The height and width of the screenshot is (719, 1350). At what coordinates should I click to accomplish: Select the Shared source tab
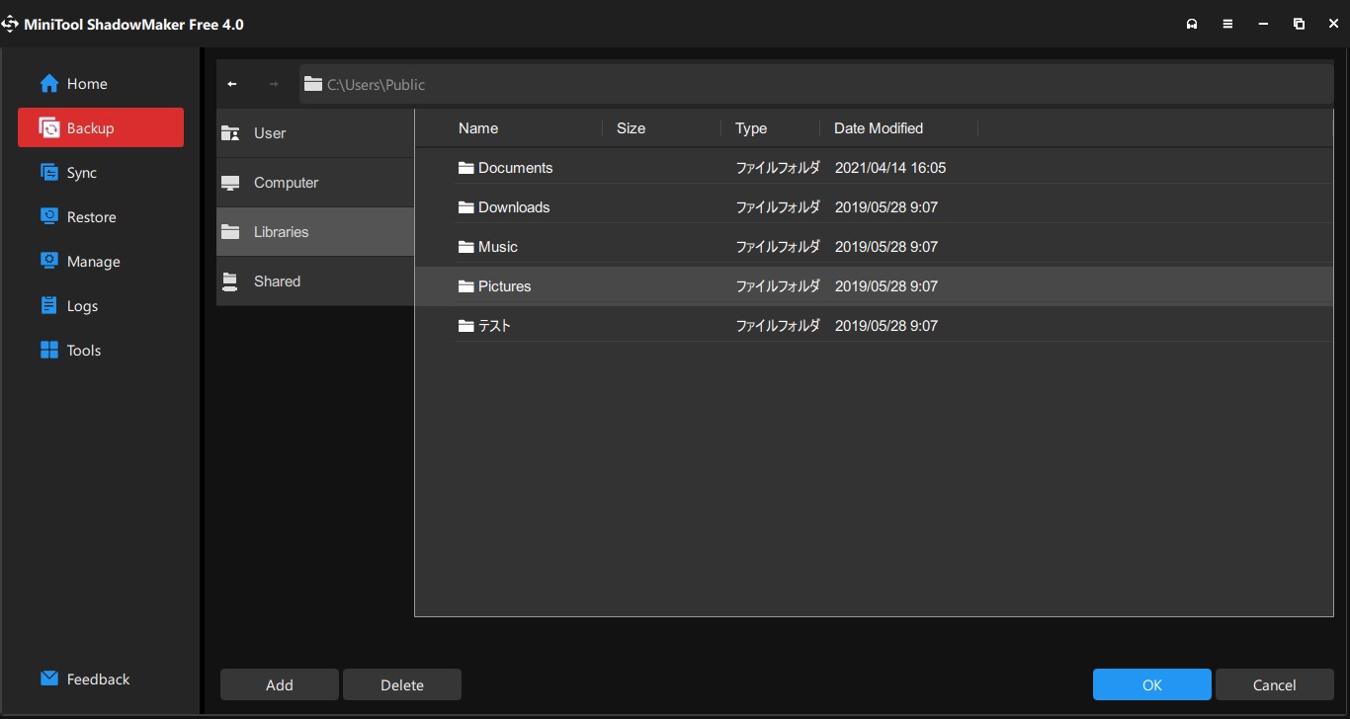314,281
